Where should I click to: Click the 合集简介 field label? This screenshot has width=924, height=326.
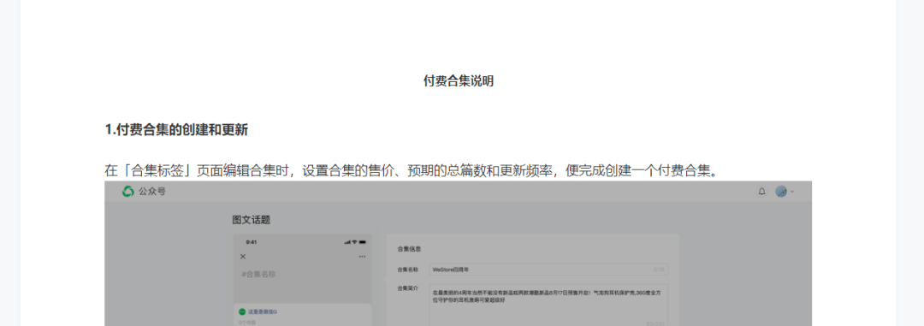(408, 288)
